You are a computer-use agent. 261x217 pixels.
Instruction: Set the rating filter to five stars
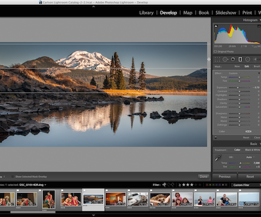(200, 185)
